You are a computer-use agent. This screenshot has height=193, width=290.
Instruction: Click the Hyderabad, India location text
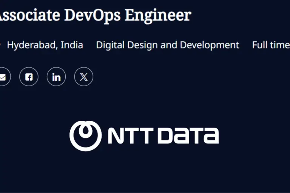tap(45, 45)
